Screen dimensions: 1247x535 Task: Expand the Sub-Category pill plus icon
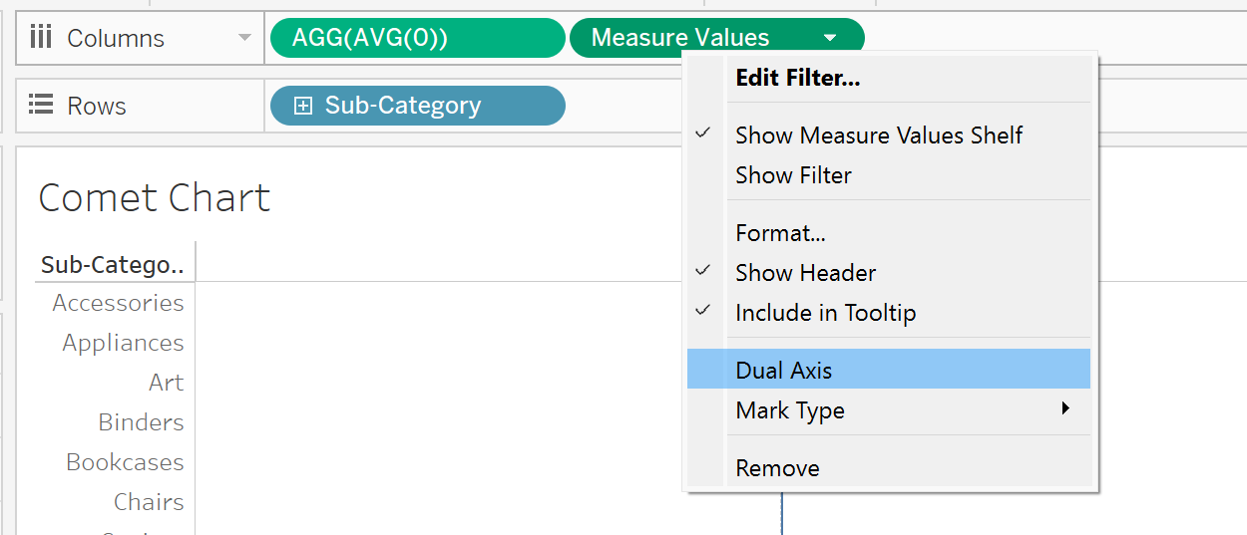click(x=303, y=106)
